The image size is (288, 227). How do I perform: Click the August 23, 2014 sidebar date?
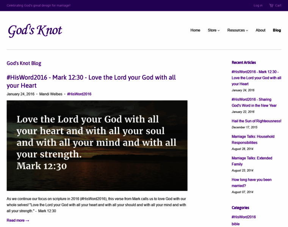243,171
